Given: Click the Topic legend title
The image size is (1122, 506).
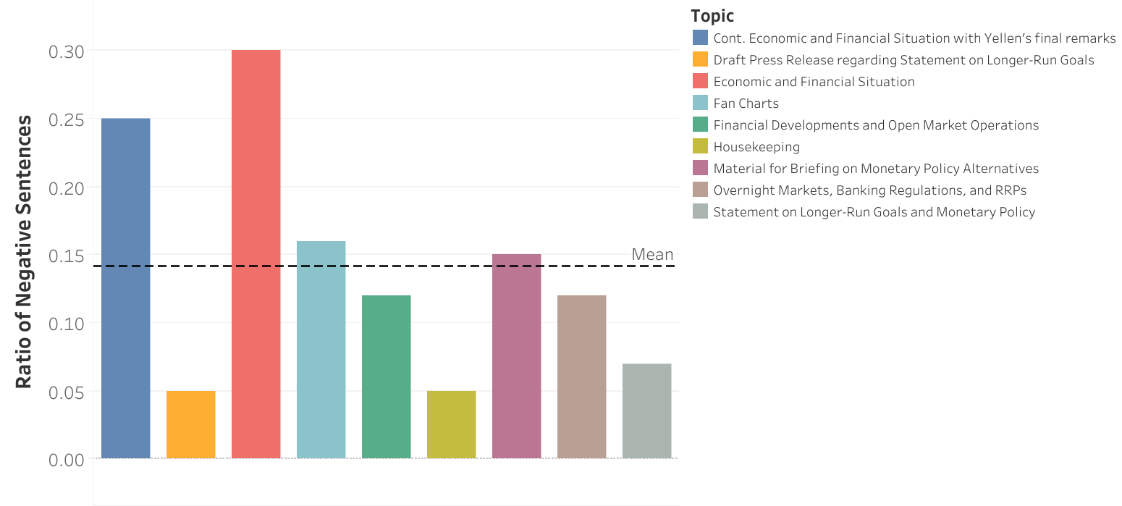Looking at the screenshot, I should (x=712, y=16).
